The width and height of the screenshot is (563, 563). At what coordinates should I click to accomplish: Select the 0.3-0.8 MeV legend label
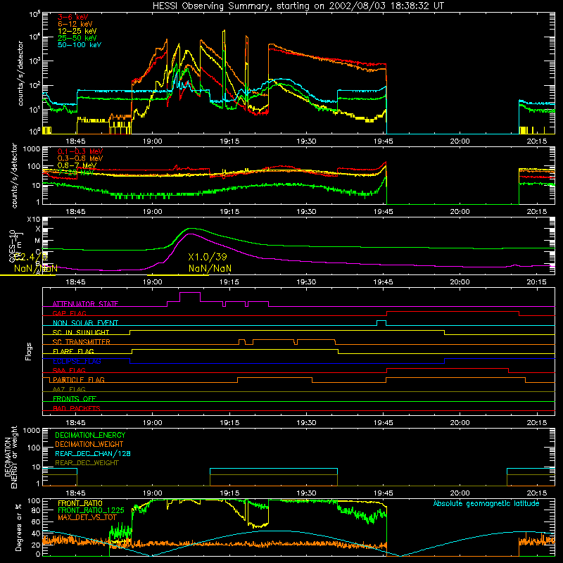coord(80,158)
